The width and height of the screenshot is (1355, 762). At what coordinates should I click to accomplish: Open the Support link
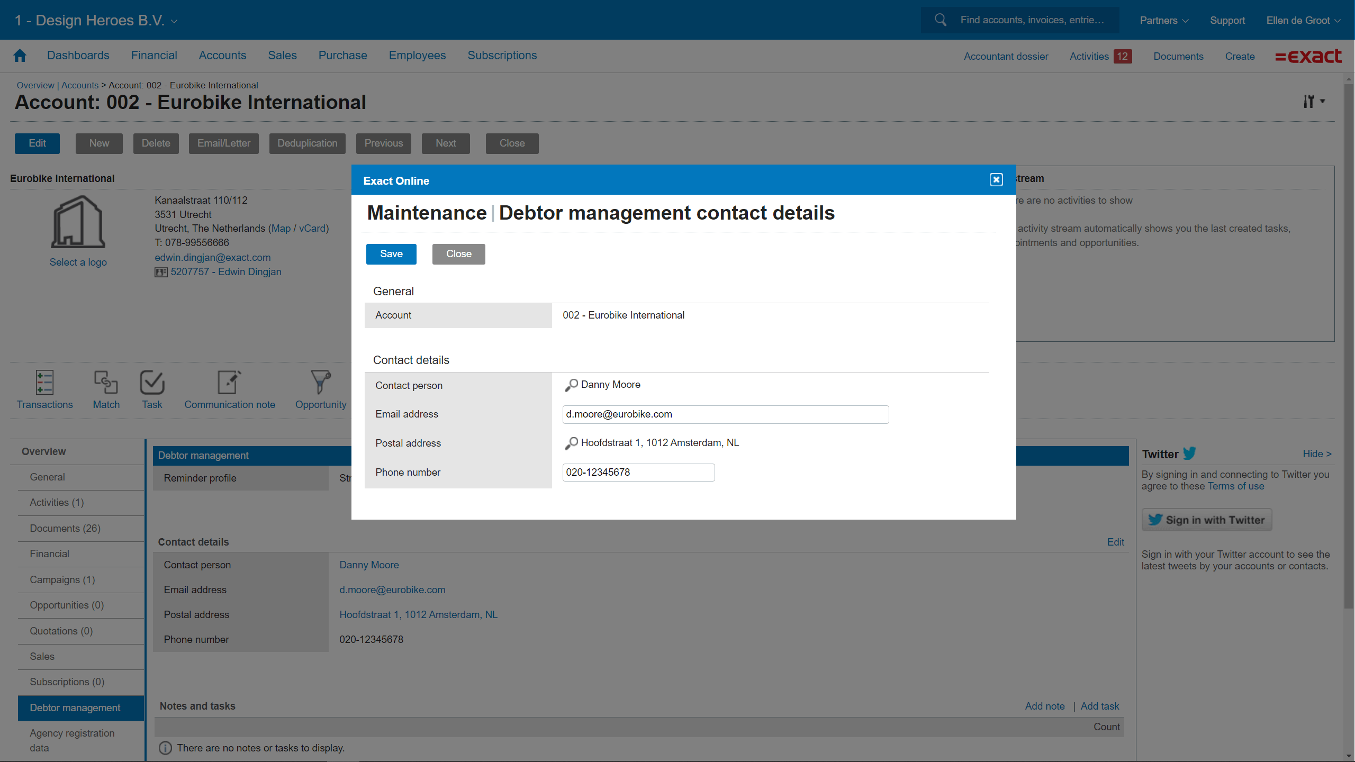[1227, 20]
